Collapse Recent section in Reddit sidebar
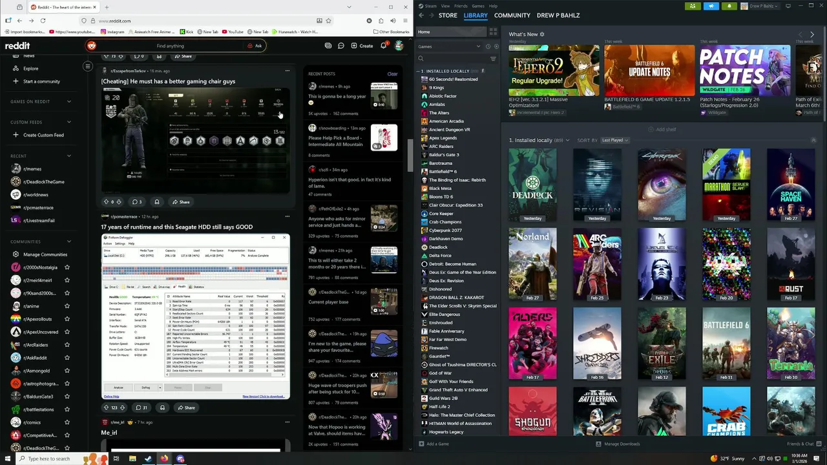 pyautogui.click(x=69, y=156)
